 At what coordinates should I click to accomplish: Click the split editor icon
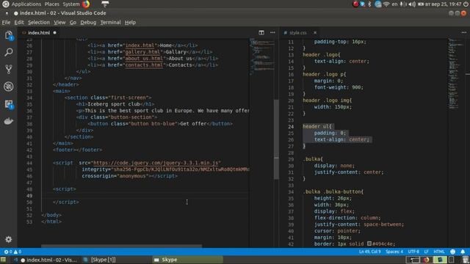[261, 32]
